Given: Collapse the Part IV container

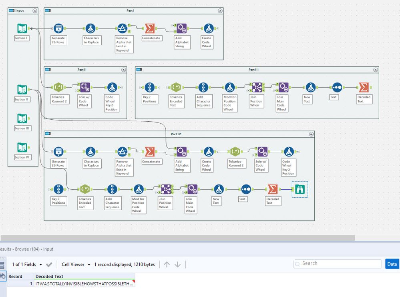Looking at the screenshot, I should click(x=311, y=134).
